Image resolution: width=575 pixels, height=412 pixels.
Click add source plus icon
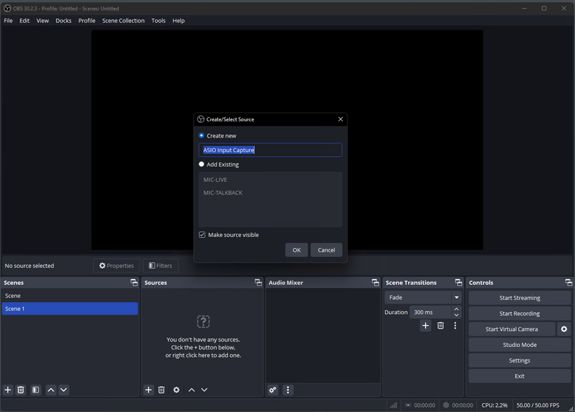148,390
